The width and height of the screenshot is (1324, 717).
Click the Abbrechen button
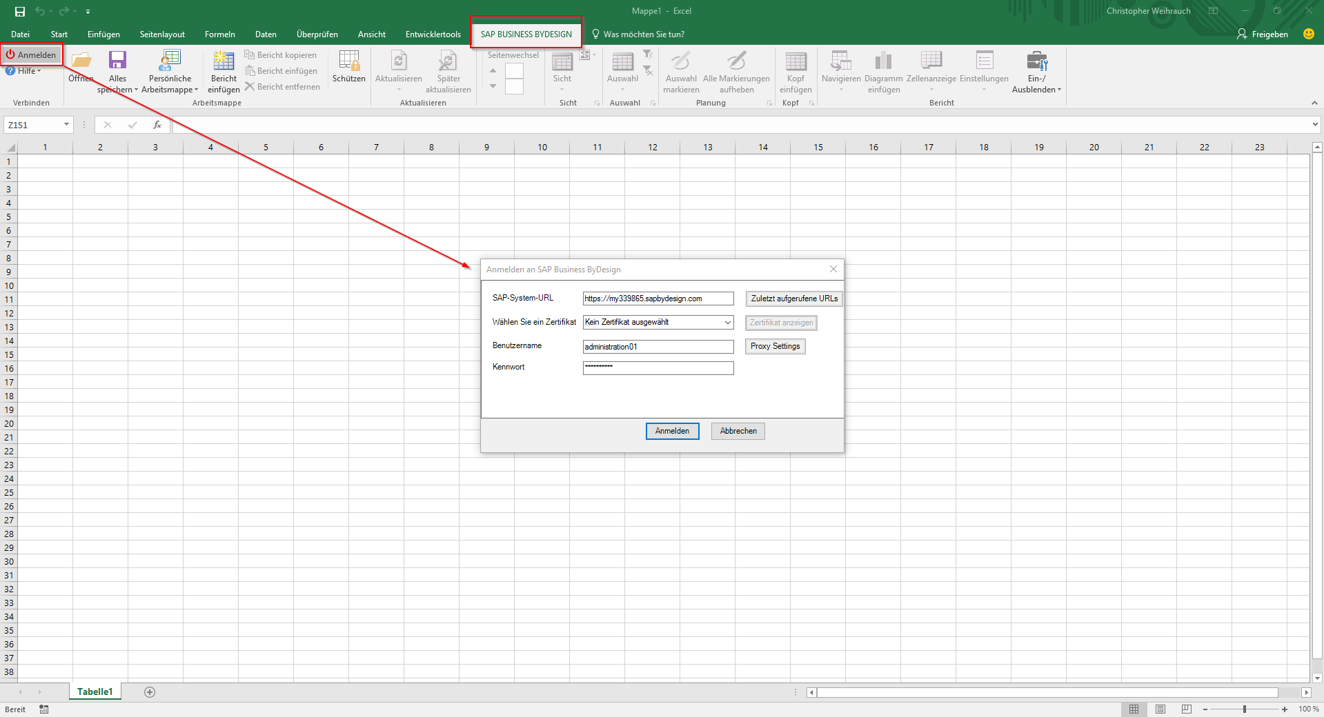[738, 431]
